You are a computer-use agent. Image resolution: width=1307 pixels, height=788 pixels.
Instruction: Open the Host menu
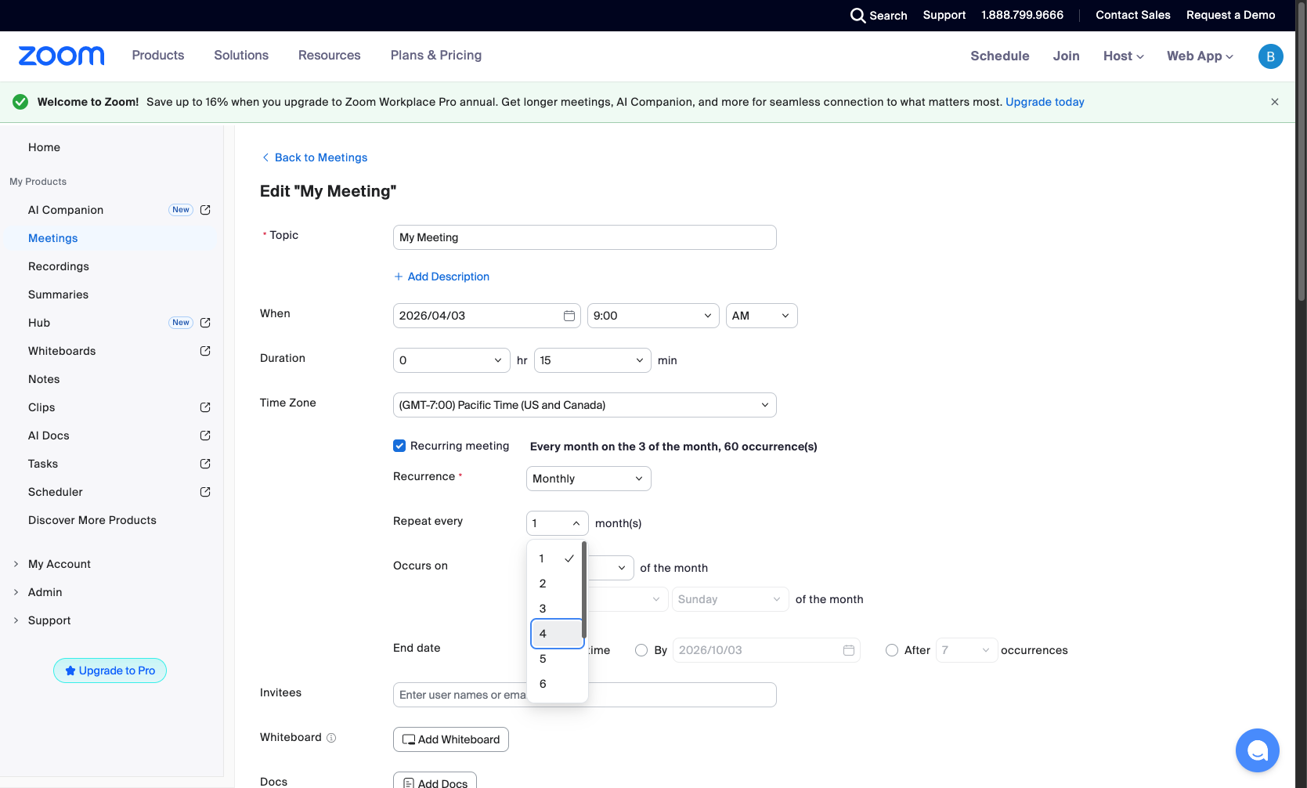pyautogui.click(x=1124, y=56)
